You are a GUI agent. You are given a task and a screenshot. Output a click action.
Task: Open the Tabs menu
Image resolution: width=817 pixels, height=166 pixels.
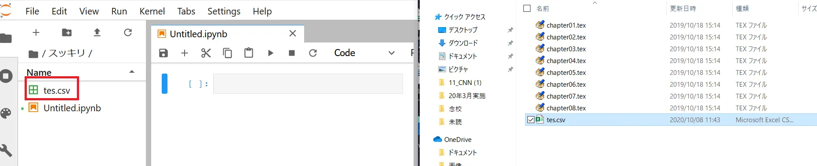pos(186,11)
